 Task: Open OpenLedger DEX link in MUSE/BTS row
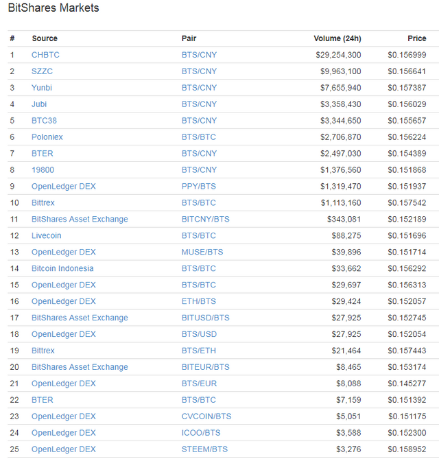click(x=64, y=252)
